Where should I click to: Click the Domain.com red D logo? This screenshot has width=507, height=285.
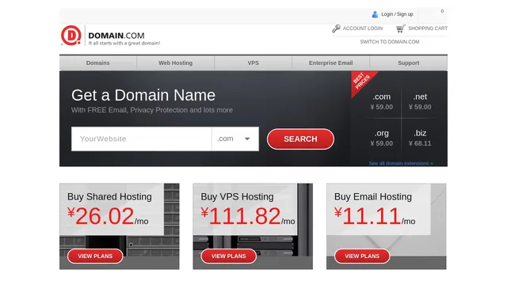[x=71, y=36]
